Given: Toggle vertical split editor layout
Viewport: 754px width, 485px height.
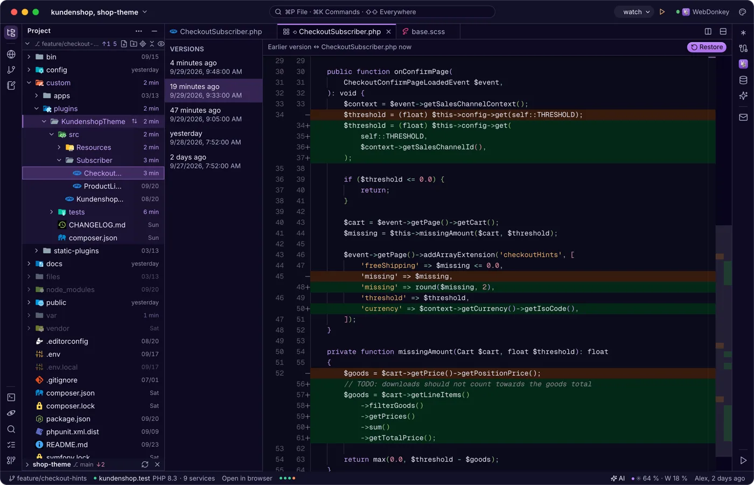Looking at the screenshot, I should (708, 32).
